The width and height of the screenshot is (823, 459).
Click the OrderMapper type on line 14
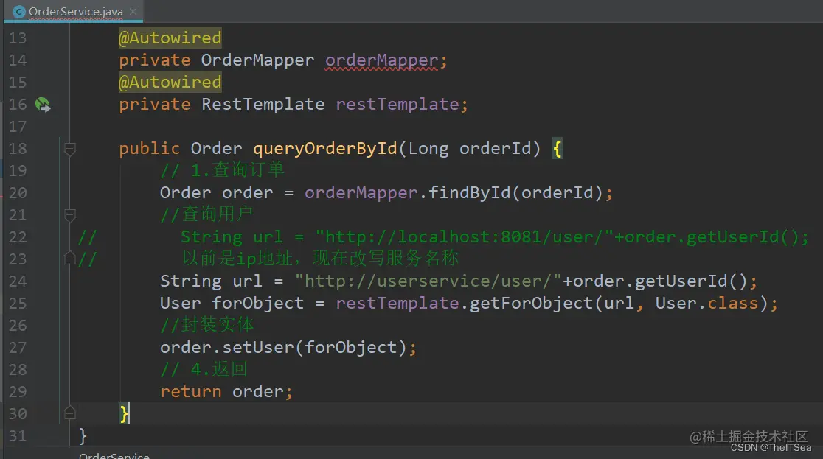tap(257, 61)
